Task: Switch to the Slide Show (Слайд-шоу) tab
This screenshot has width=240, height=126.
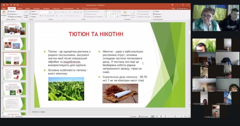Action: pos(56,8)
